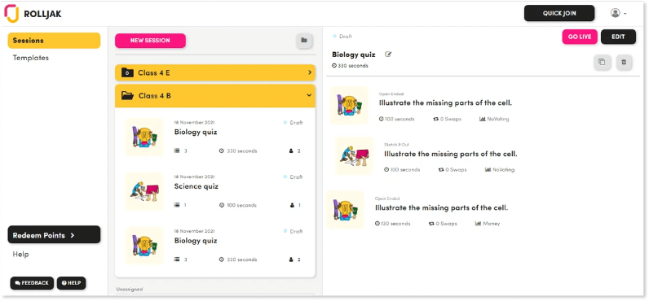
Task: Open the user account avatar menu
Action: click(618, 13)
